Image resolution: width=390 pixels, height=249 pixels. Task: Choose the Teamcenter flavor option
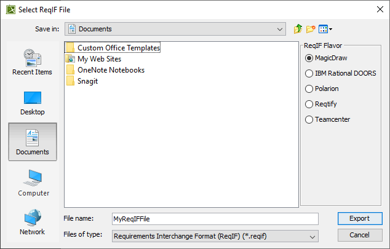pos(309,119)
